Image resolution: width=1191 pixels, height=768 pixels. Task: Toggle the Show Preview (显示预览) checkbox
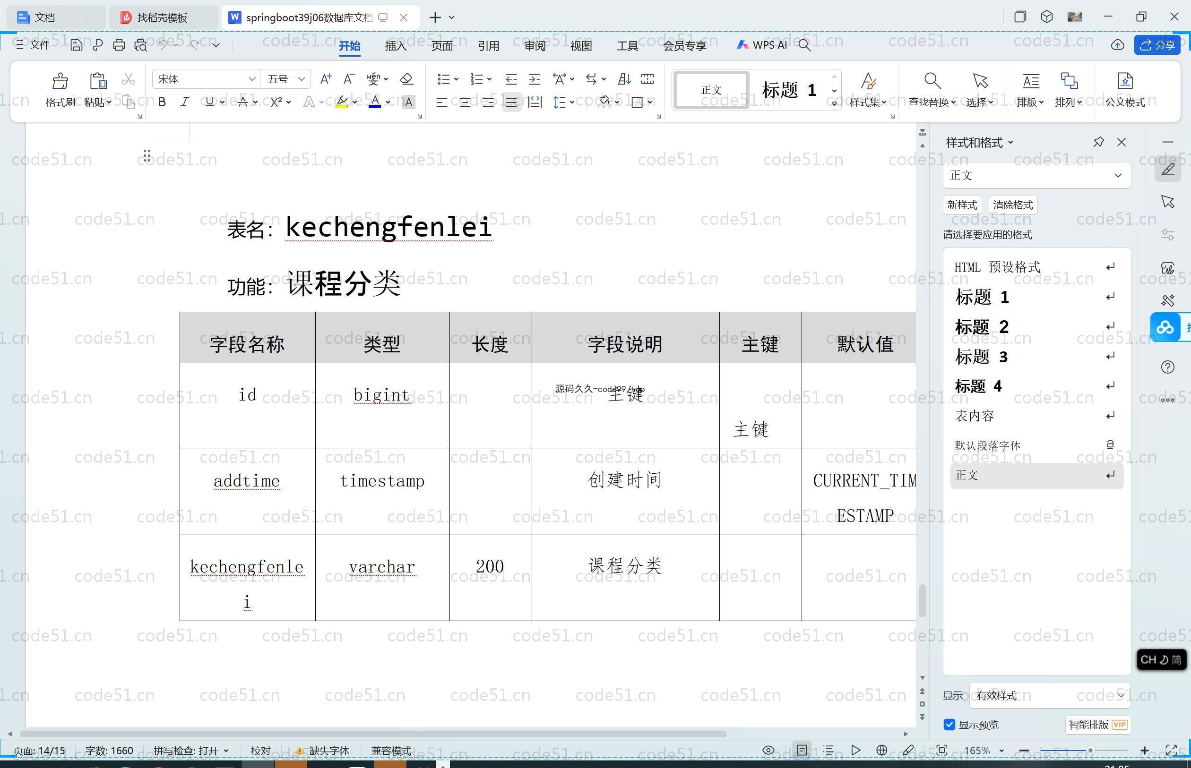pos(949,725)
